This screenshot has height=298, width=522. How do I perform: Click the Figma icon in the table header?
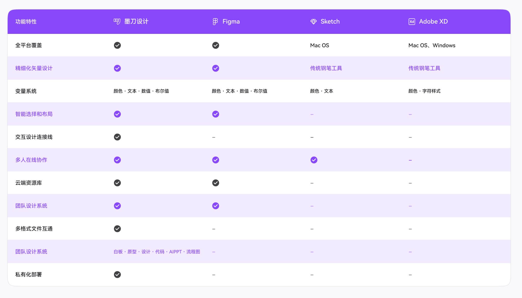[x=215, y=21]
